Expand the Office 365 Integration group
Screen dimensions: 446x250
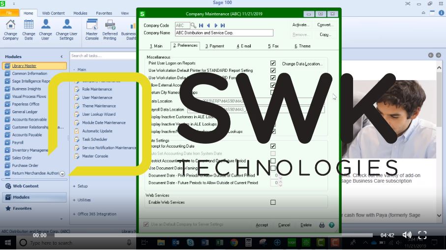coord(74,214)
